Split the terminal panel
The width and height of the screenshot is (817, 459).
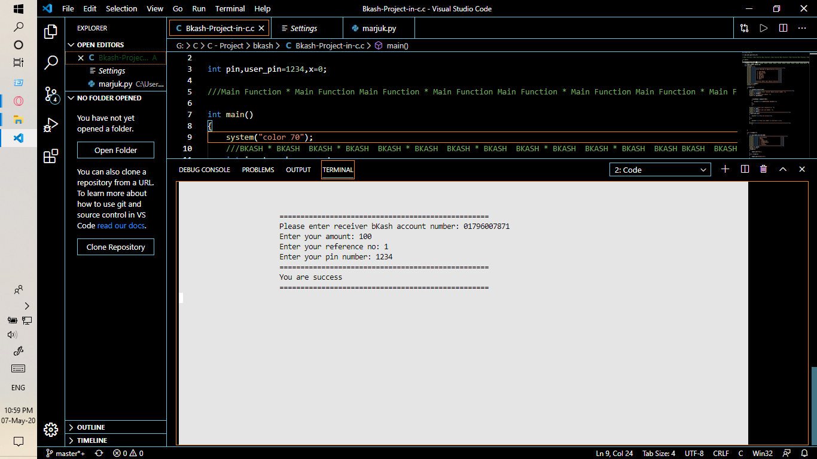click(x=745, y=169)
